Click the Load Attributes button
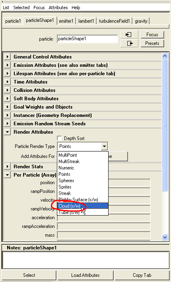This screenshot has height=282, width=171. 85,275
